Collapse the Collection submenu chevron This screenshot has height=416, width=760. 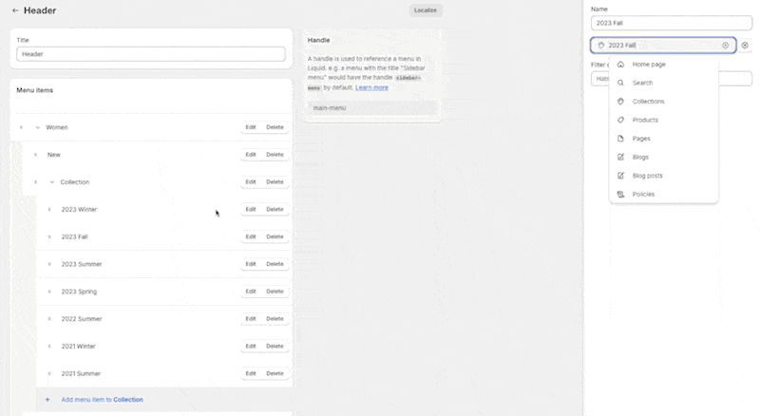click(x=52, y=182)
